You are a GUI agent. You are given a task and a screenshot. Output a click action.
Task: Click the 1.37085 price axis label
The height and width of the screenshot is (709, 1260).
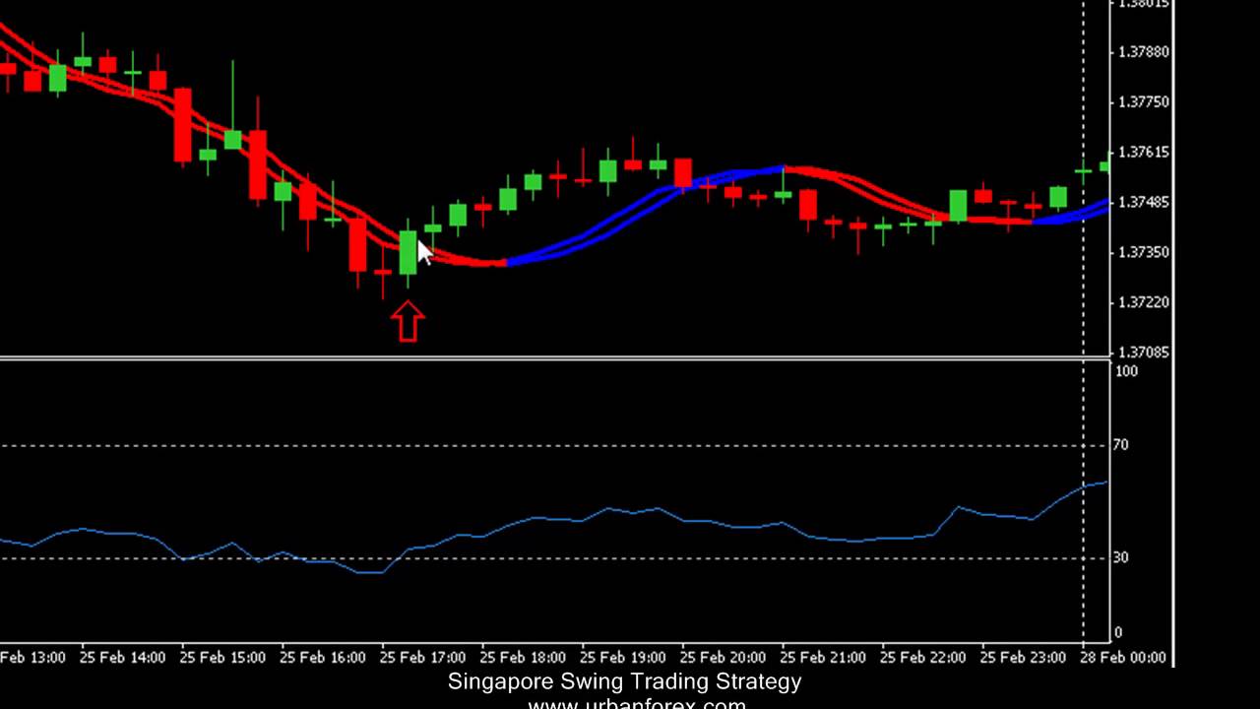[x=1144, y=352]
